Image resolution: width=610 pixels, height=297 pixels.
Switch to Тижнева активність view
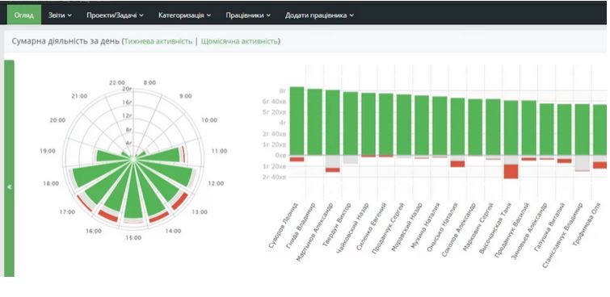158,41
